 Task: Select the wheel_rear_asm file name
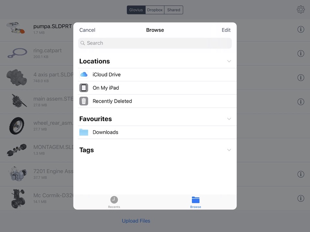53,123
